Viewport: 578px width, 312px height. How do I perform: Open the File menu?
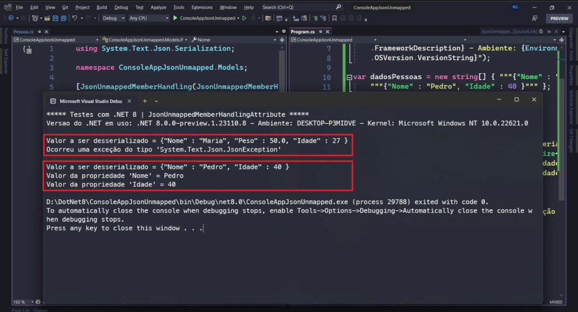point(19,7)
